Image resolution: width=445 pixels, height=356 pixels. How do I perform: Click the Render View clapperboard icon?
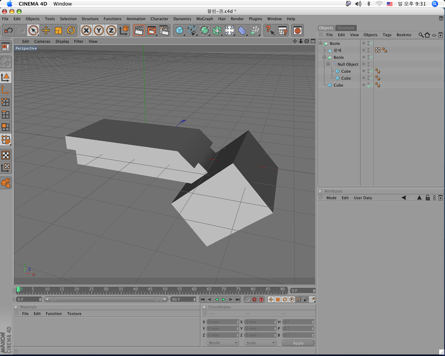pyautogui.click(x=139, y=30)
